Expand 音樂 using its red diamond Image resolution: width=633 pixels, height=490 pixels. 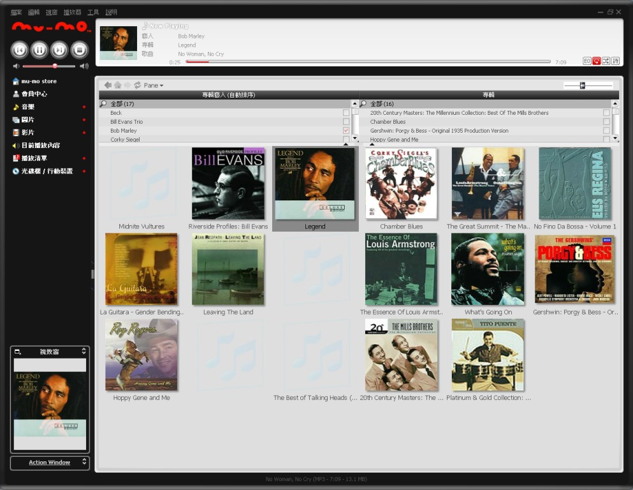coord(84,107)
